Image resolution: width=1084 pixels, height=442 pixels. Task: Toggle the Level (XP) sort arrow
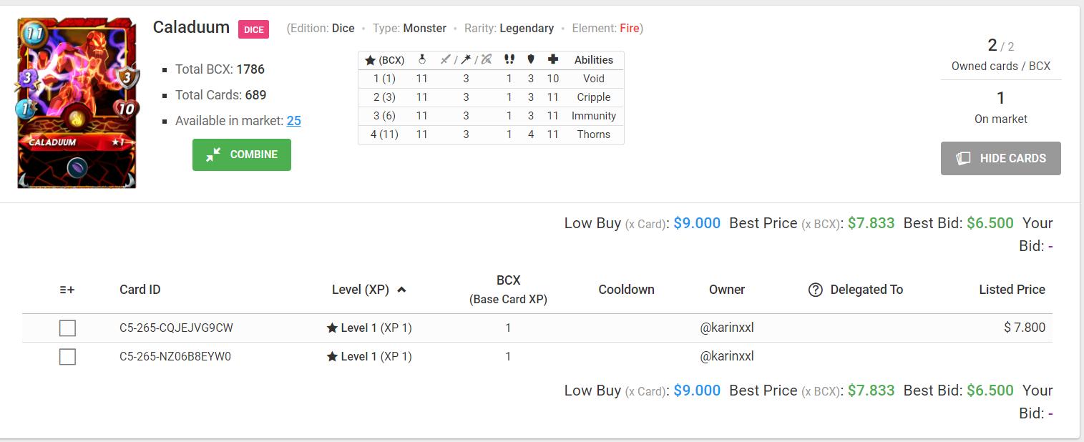point(401,290)
